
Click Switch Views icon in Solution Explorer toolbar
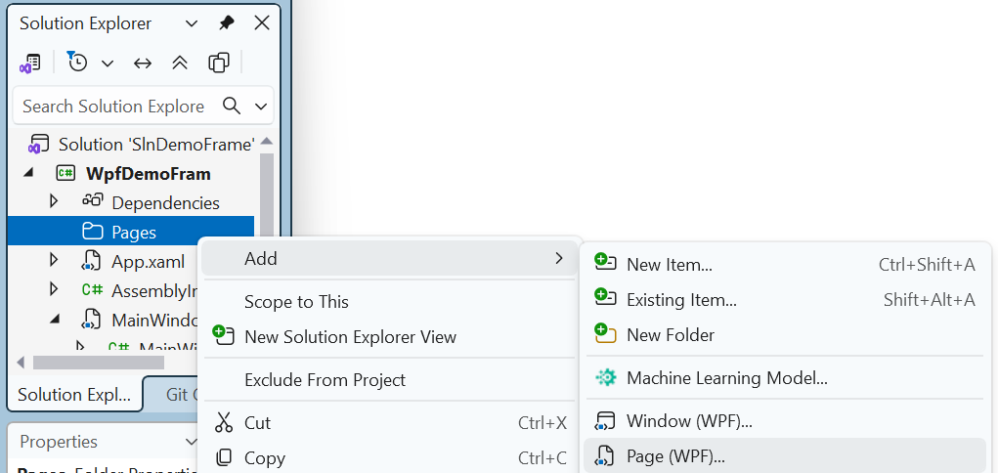pyautogui.click(x=30, y=63)
